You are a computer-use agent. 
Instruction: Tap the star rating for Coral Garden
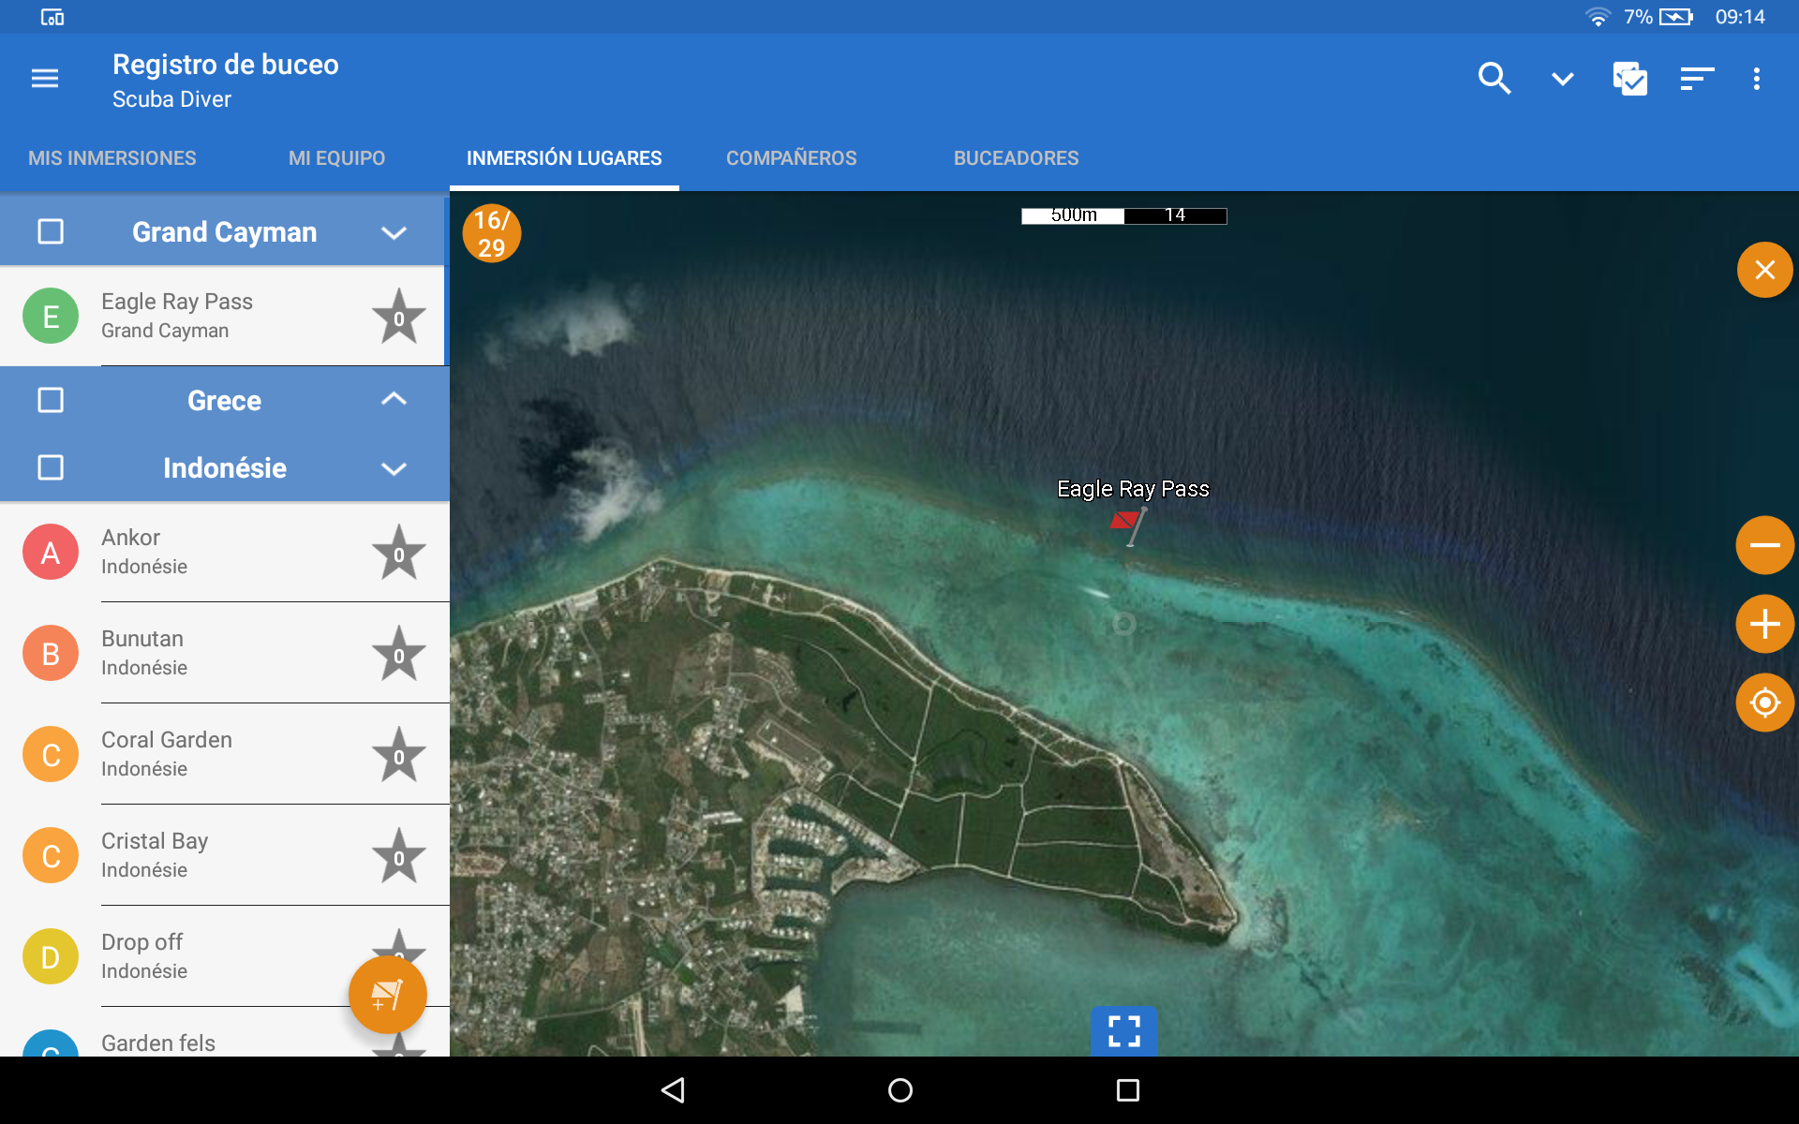click(399, 755)
